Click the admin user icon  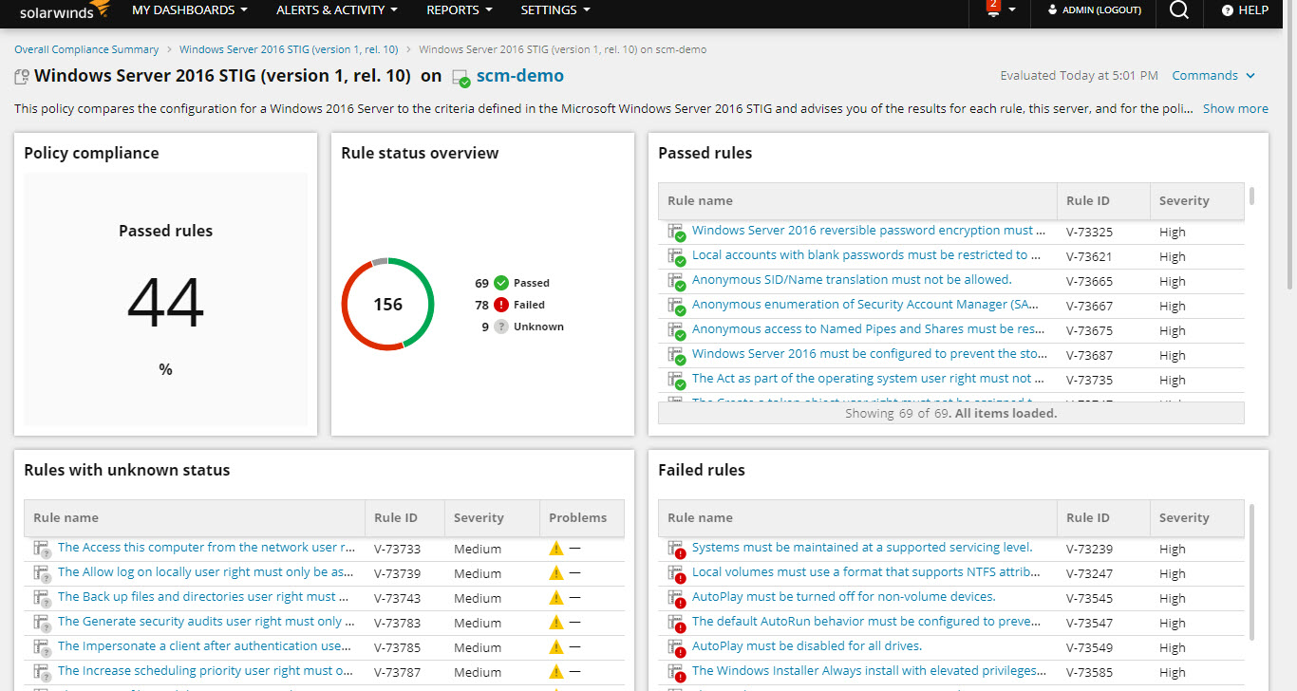(1052, 9)
